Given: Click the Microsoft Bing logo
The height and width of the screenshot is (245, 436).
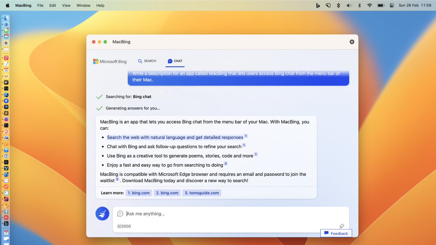Looking at the screenshot, I should [x=110, y=61].
